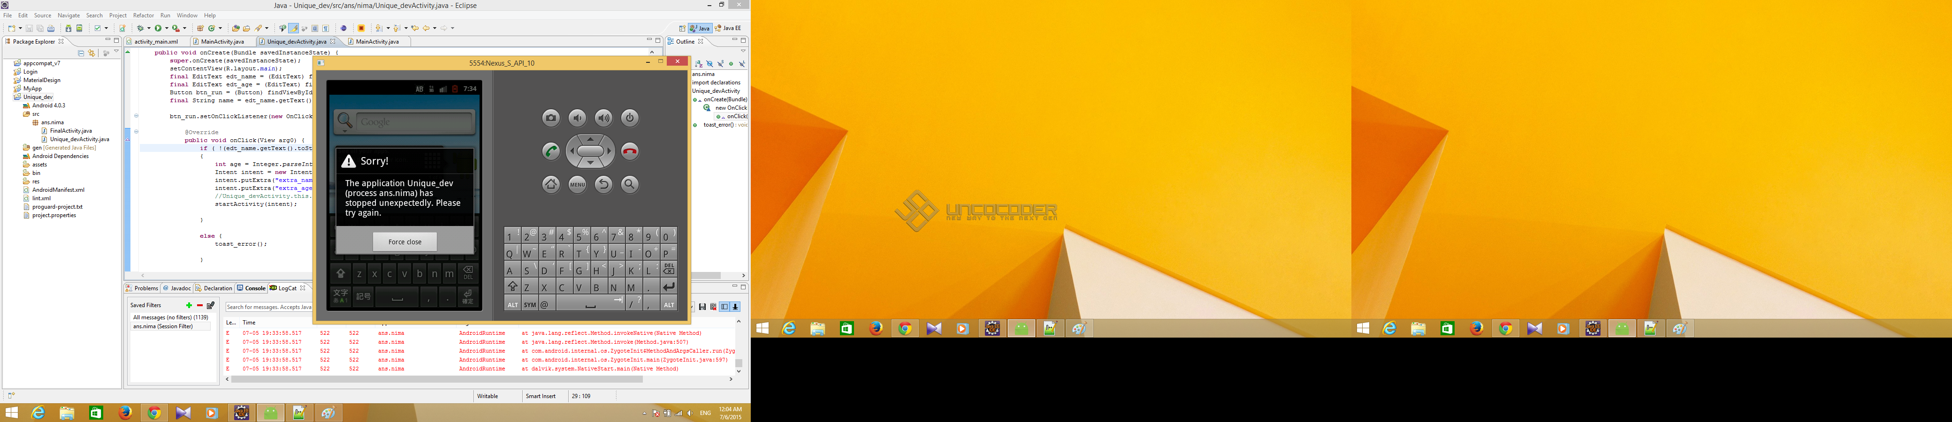
Task: Add a new LogCat filter with green plus
Action: [x=189, y=305]
